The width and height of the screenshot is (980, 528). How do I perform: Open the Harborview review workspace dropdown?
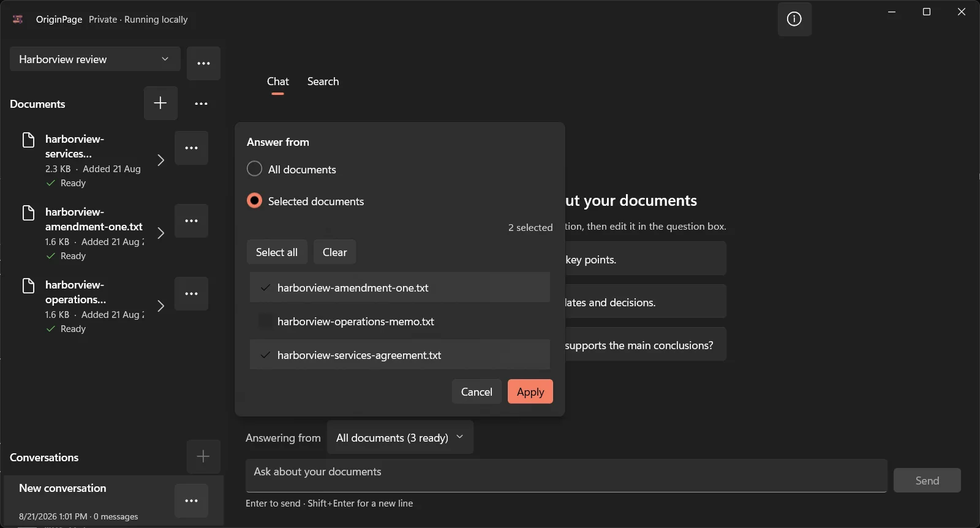point(95,59)
